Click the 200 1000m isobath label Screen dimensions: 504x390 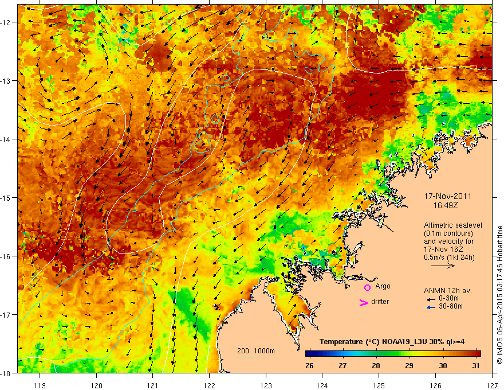256,351
